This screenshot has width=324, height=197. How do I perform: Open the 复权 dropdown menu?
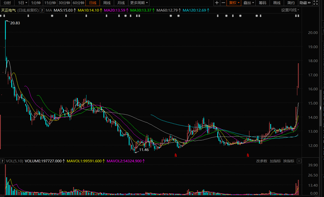coord(234,3)
